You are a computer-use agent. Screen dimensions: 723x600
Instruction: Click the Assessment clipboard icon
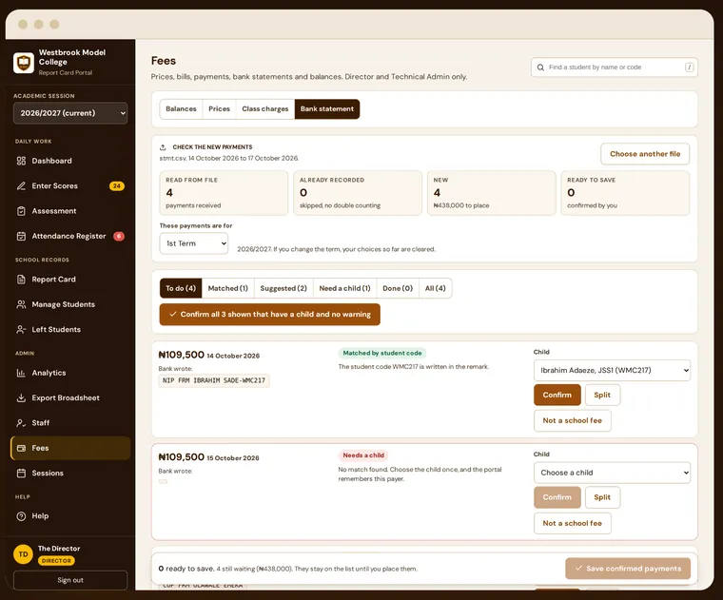(x=21, y=211)
